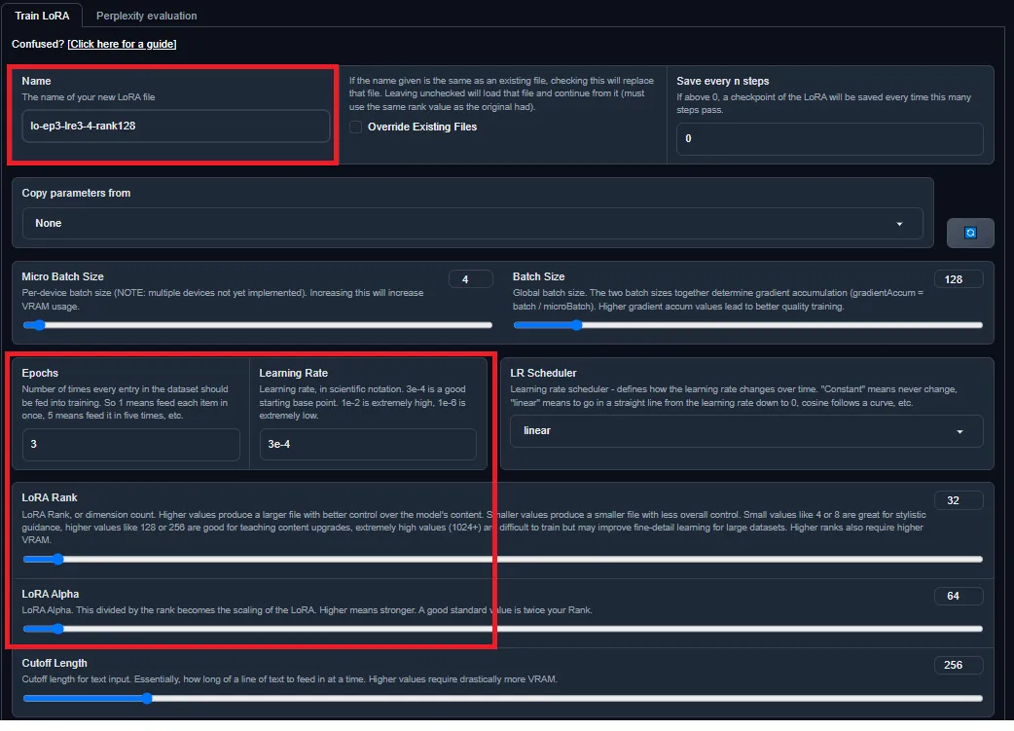
Task: Click the LoRA Rank value box
Action: coord(959,500)
